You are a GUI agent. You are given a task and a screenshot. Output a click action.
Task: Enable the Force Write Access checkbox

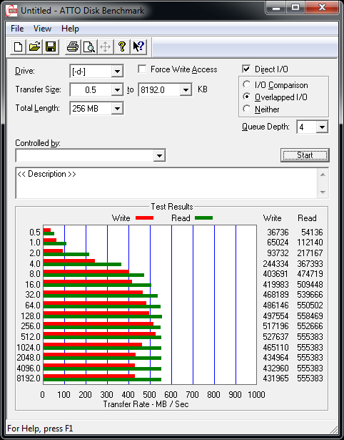pyautogui.click(x=142, y=69)
